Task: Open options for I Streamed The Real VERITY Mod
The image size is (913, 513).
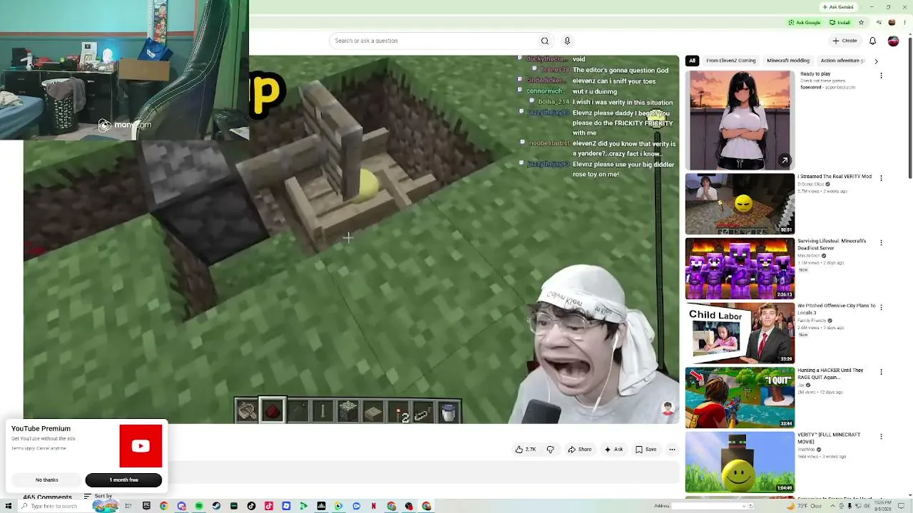Action: (x=881, y=178)
